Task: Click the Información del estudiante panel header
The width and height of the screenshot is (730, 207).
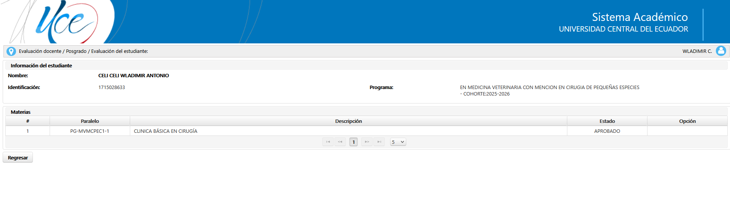Action: [366, 65]
